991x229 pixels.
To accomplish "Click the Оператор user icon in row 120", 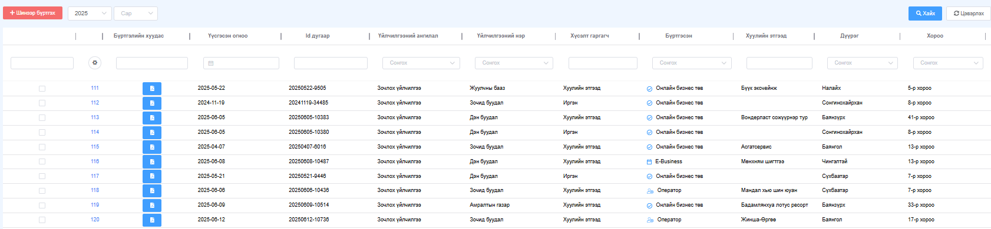I will coord(650,220).
